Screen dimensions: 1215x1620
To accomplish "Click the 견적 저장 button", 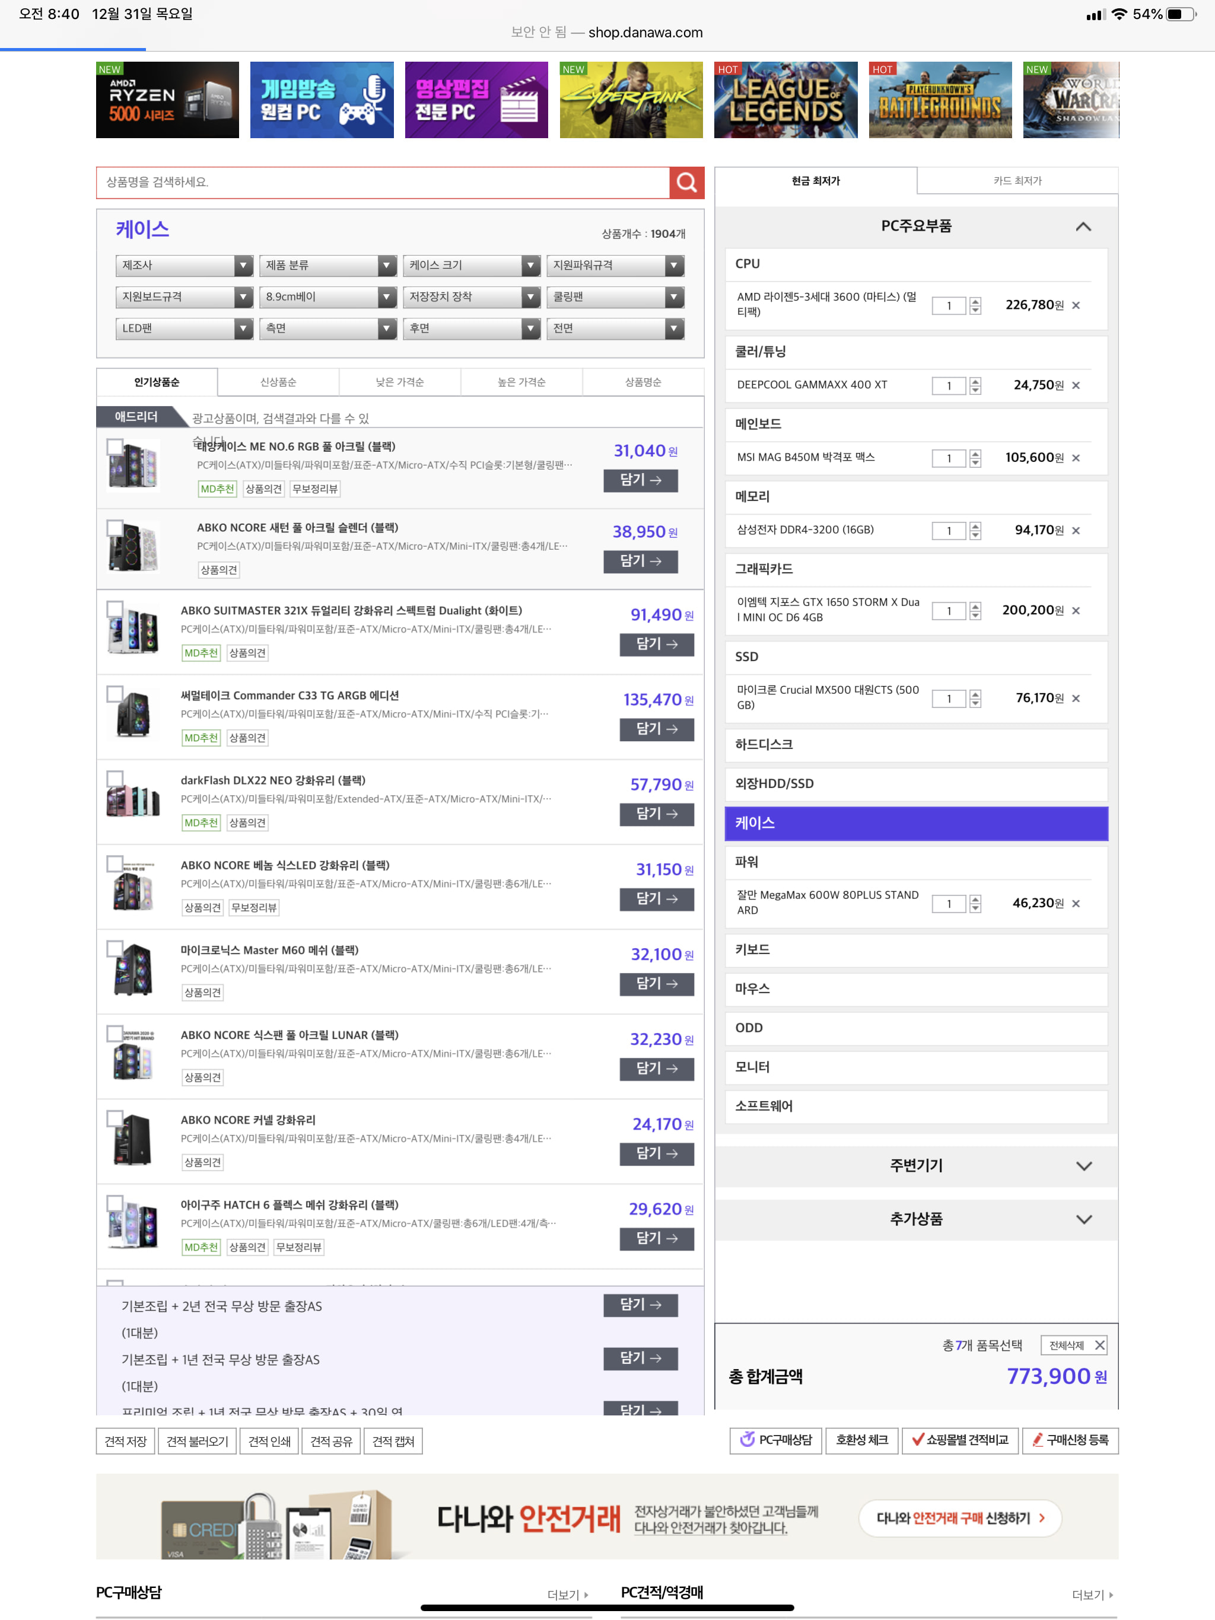I will tap(125, 1442).
